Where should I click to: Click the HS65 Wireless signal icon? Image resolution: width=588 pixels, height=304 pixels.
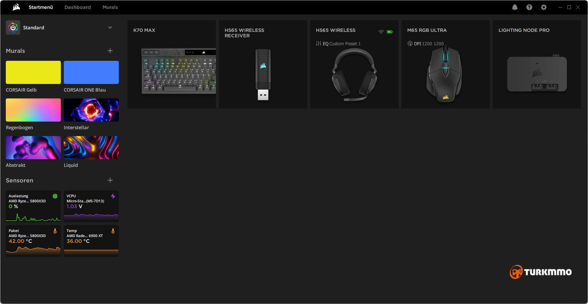click(x=381, y=32)
